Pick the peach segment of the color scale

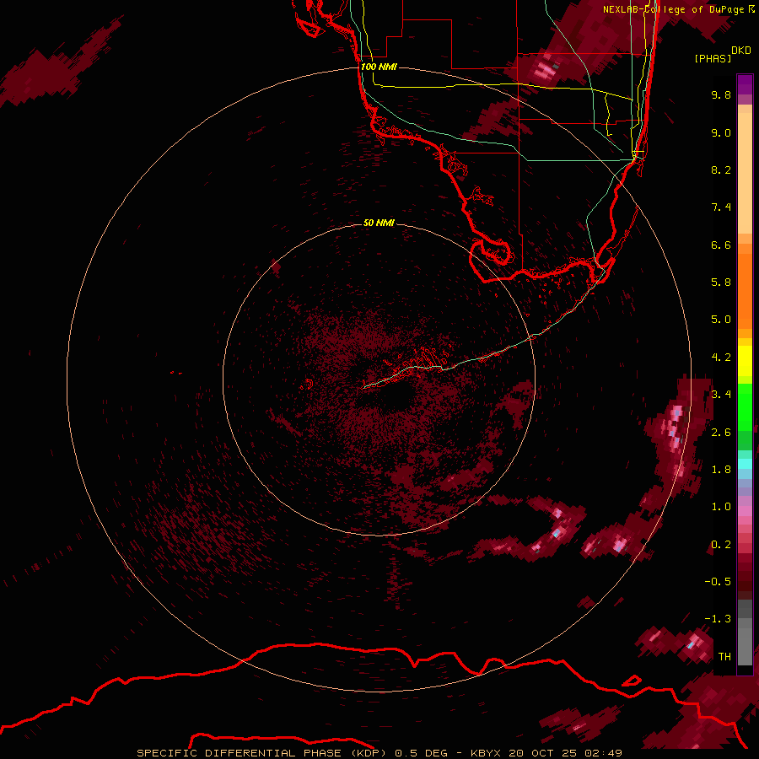pyautogui.click(x=745, y=173)
